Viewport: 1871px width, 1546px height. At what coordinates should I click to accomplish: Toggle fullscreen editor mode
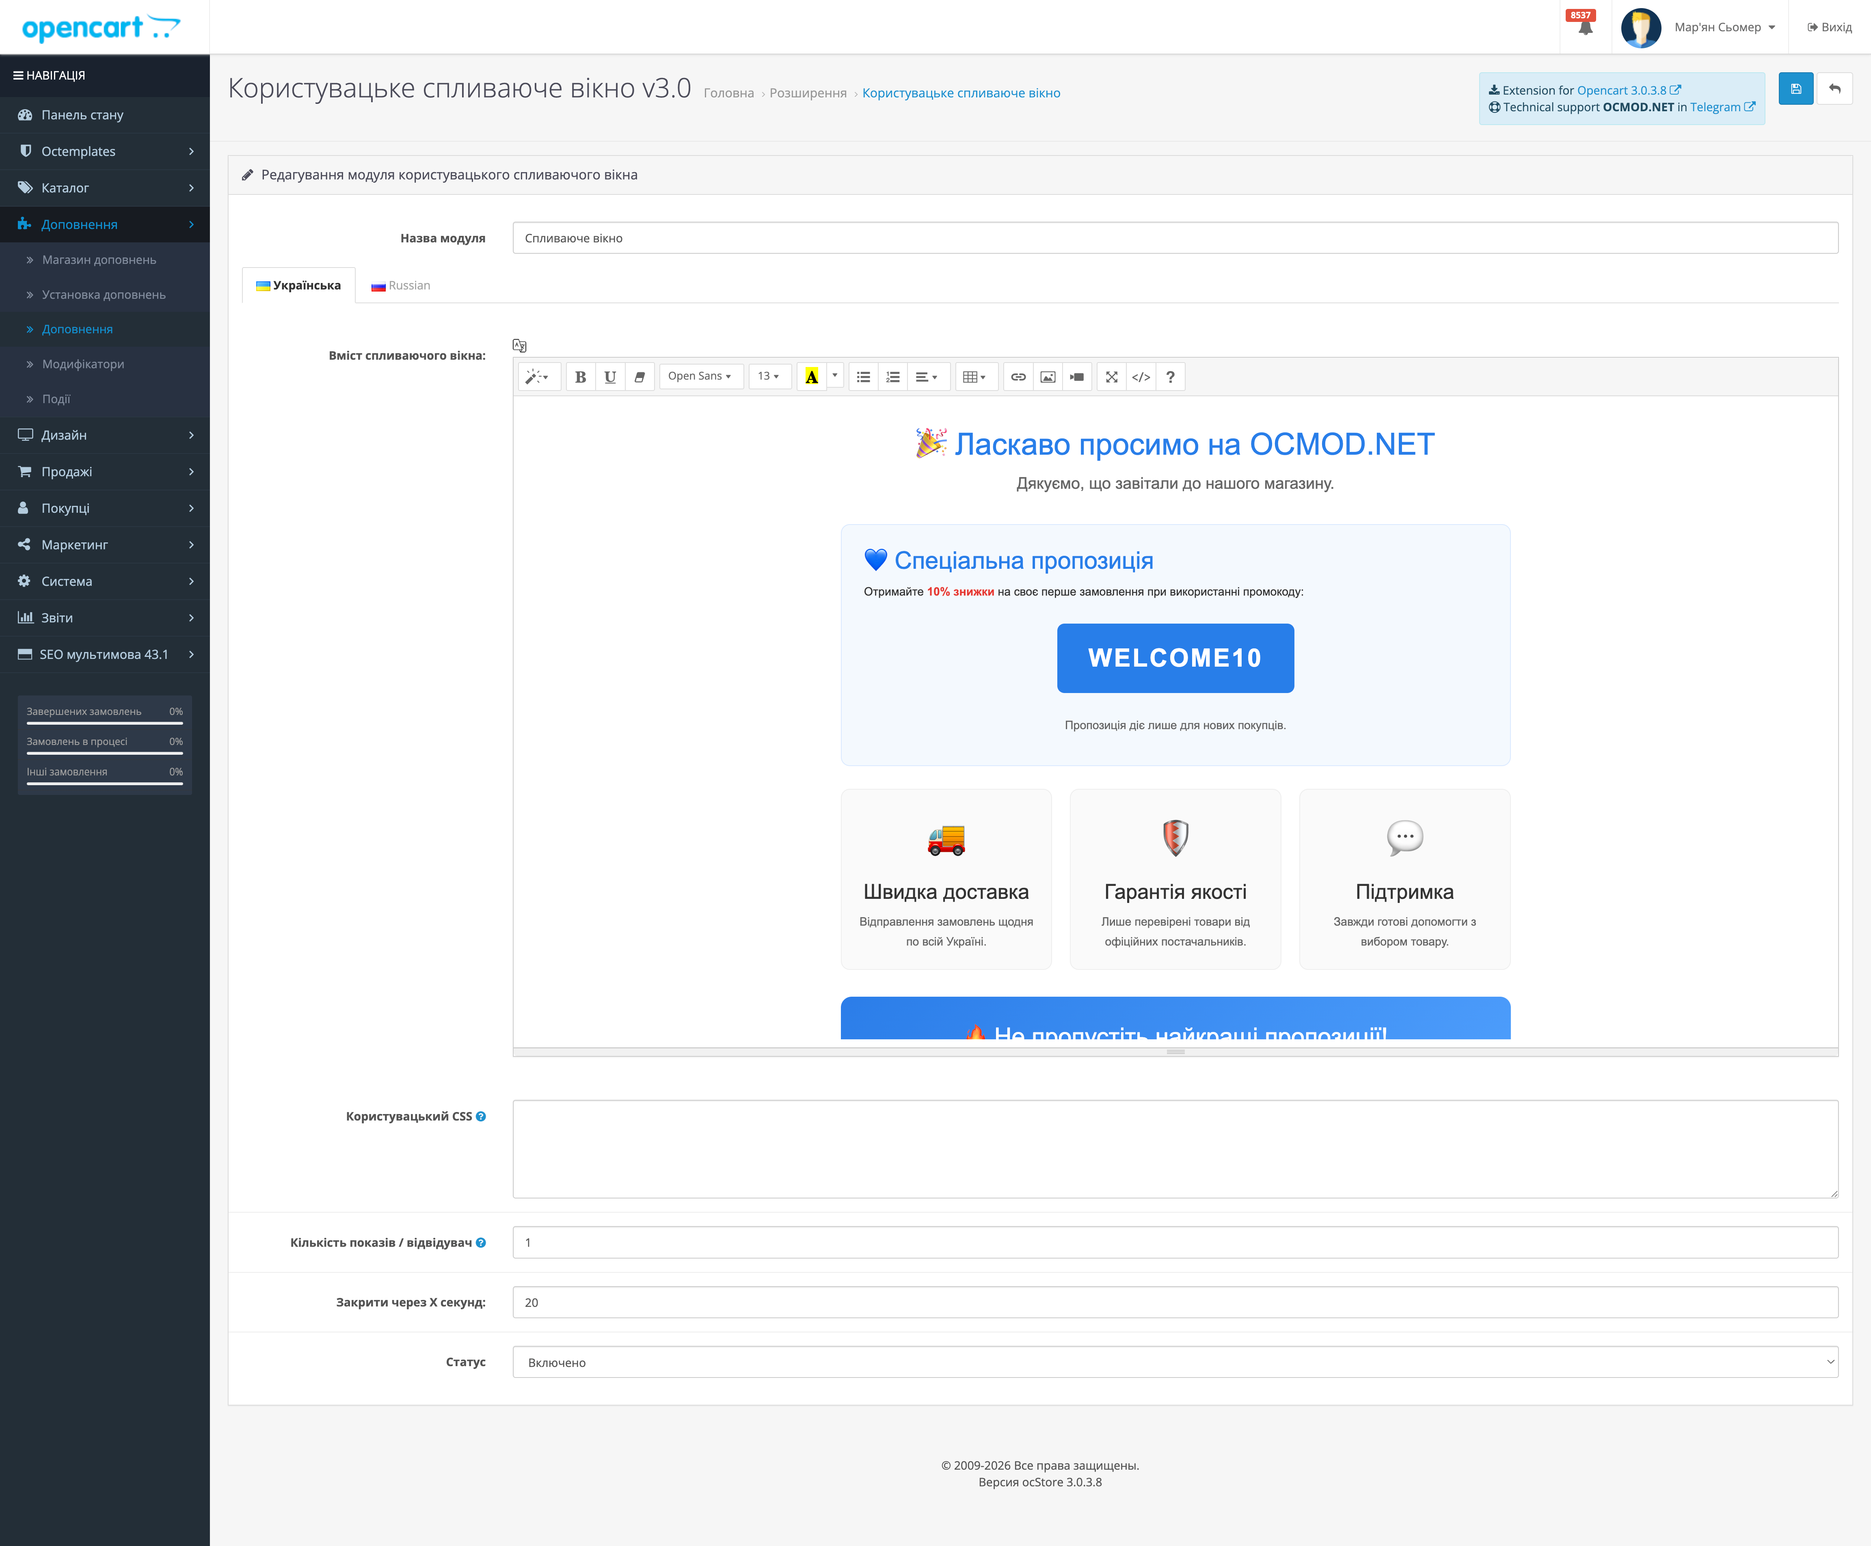[x=1112, y=377]
